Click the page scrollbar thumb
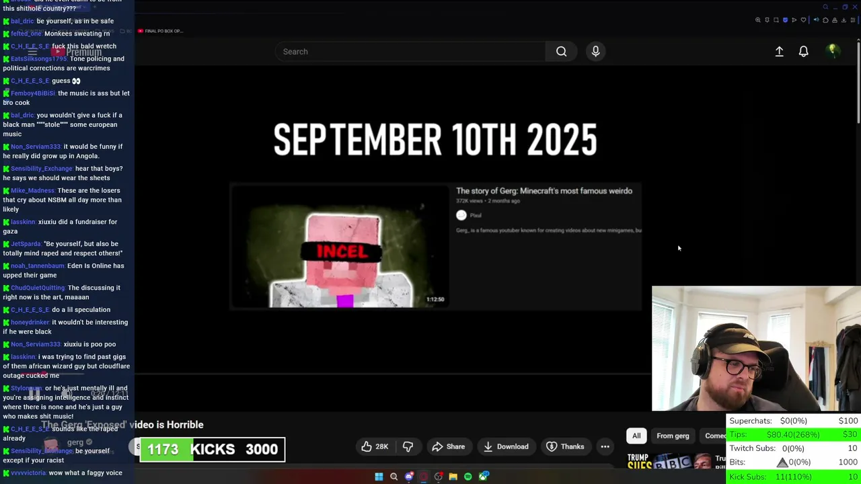Viewport: 861px width, 484px height. coord(858,84)
